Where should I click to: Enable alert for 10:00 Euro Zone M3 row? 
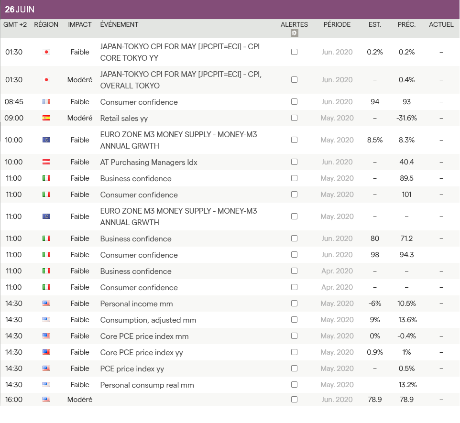[294, 140]
